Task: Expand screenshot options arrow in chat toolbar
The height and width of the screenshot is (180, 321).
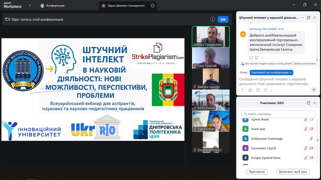Action: [271, 91]
